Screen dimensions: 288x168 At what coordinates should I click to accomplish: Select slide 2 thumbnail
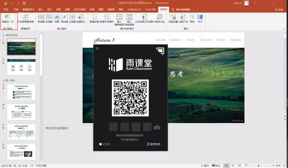pos(21,67)
